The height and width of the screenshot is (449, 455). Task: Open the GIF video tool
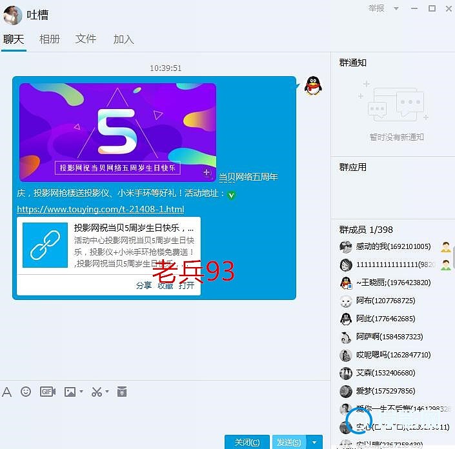48,392
